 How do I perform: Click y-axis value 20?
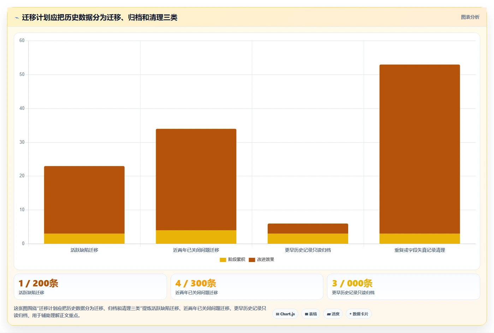(22, 176)
